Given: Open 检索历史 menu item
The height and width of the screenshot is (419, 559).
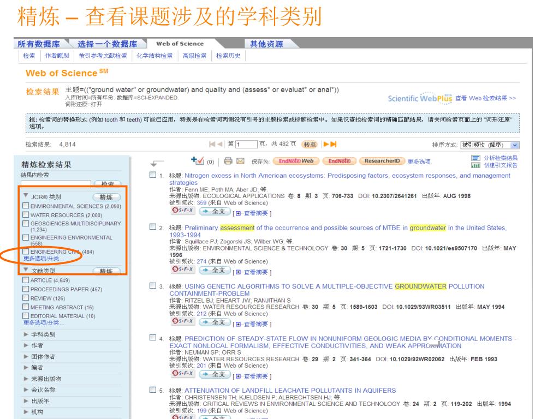Looking at the screenshot, I should 228,56.
